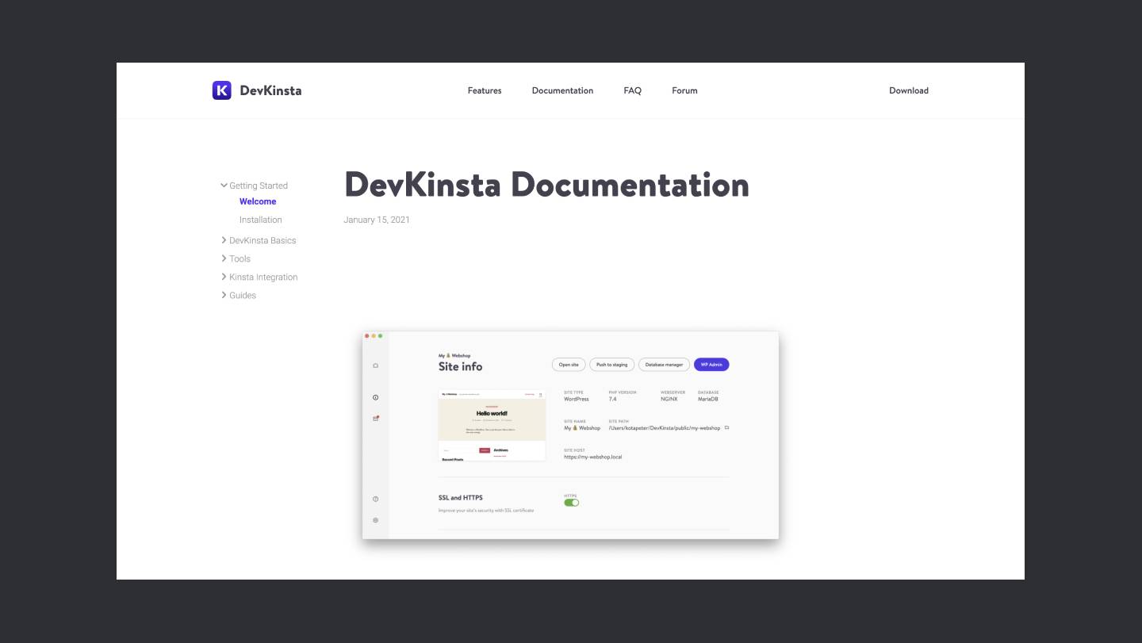Click the Guides sidebar label

tap(243, 295)
